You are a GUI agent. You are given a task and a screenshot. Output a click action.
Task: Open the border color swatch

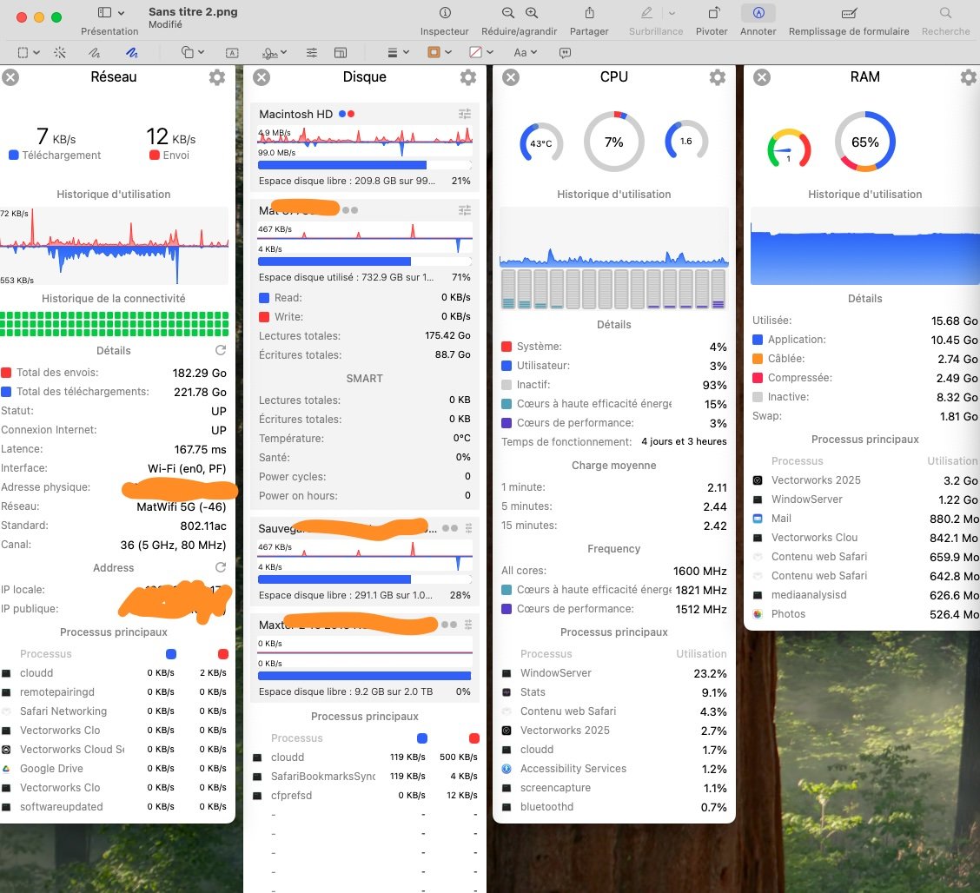(x=440, y=52)
